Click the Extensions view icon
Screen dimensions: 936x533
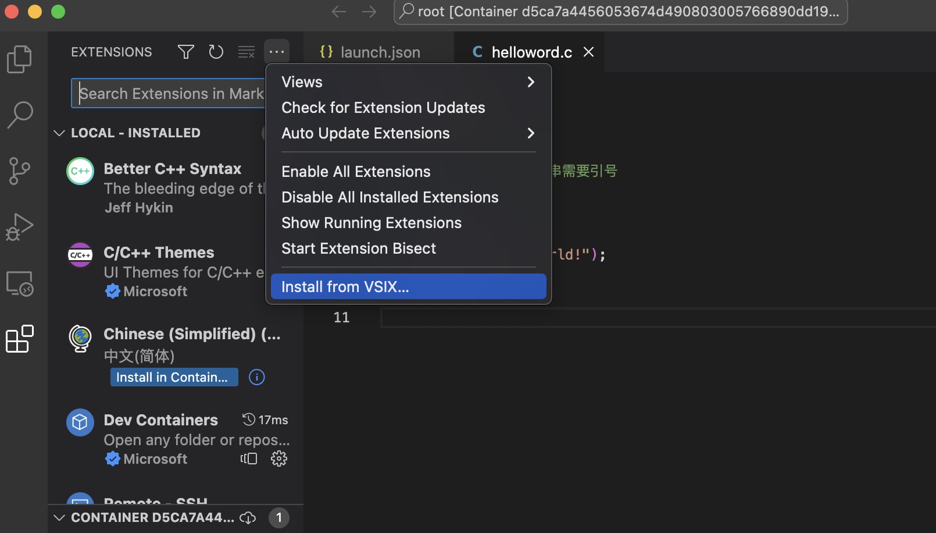[x=20, y=339]
